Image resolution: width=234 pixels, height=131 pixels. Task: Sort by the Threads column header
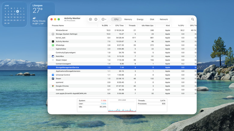point(132,25)
